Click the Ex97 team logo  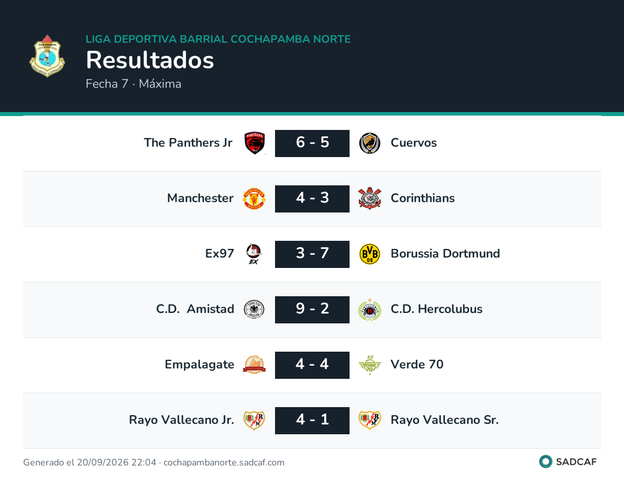[254, 254]
